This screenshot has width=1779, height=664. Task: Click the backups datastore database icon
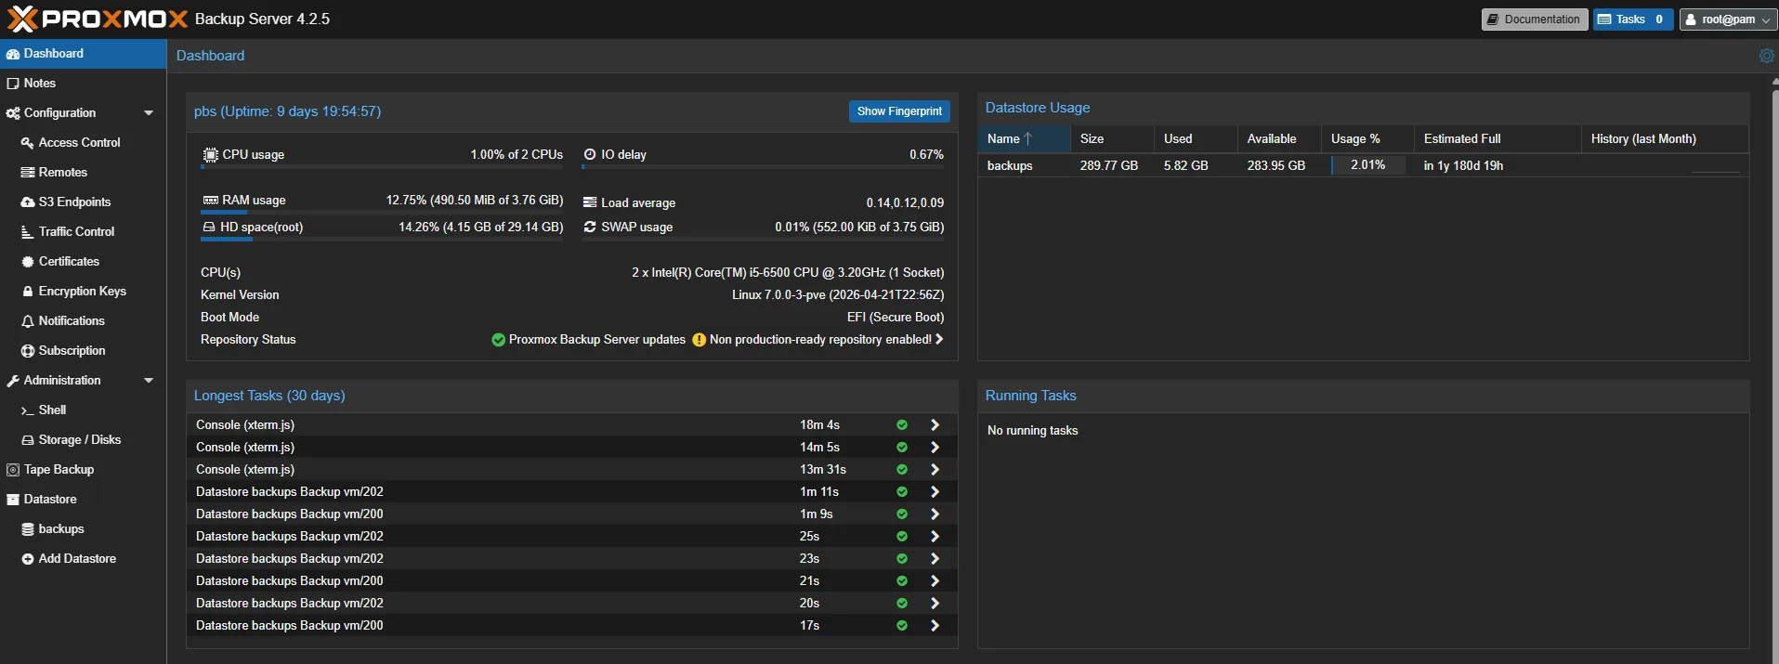pyautogui.click(x=28, y=529)
